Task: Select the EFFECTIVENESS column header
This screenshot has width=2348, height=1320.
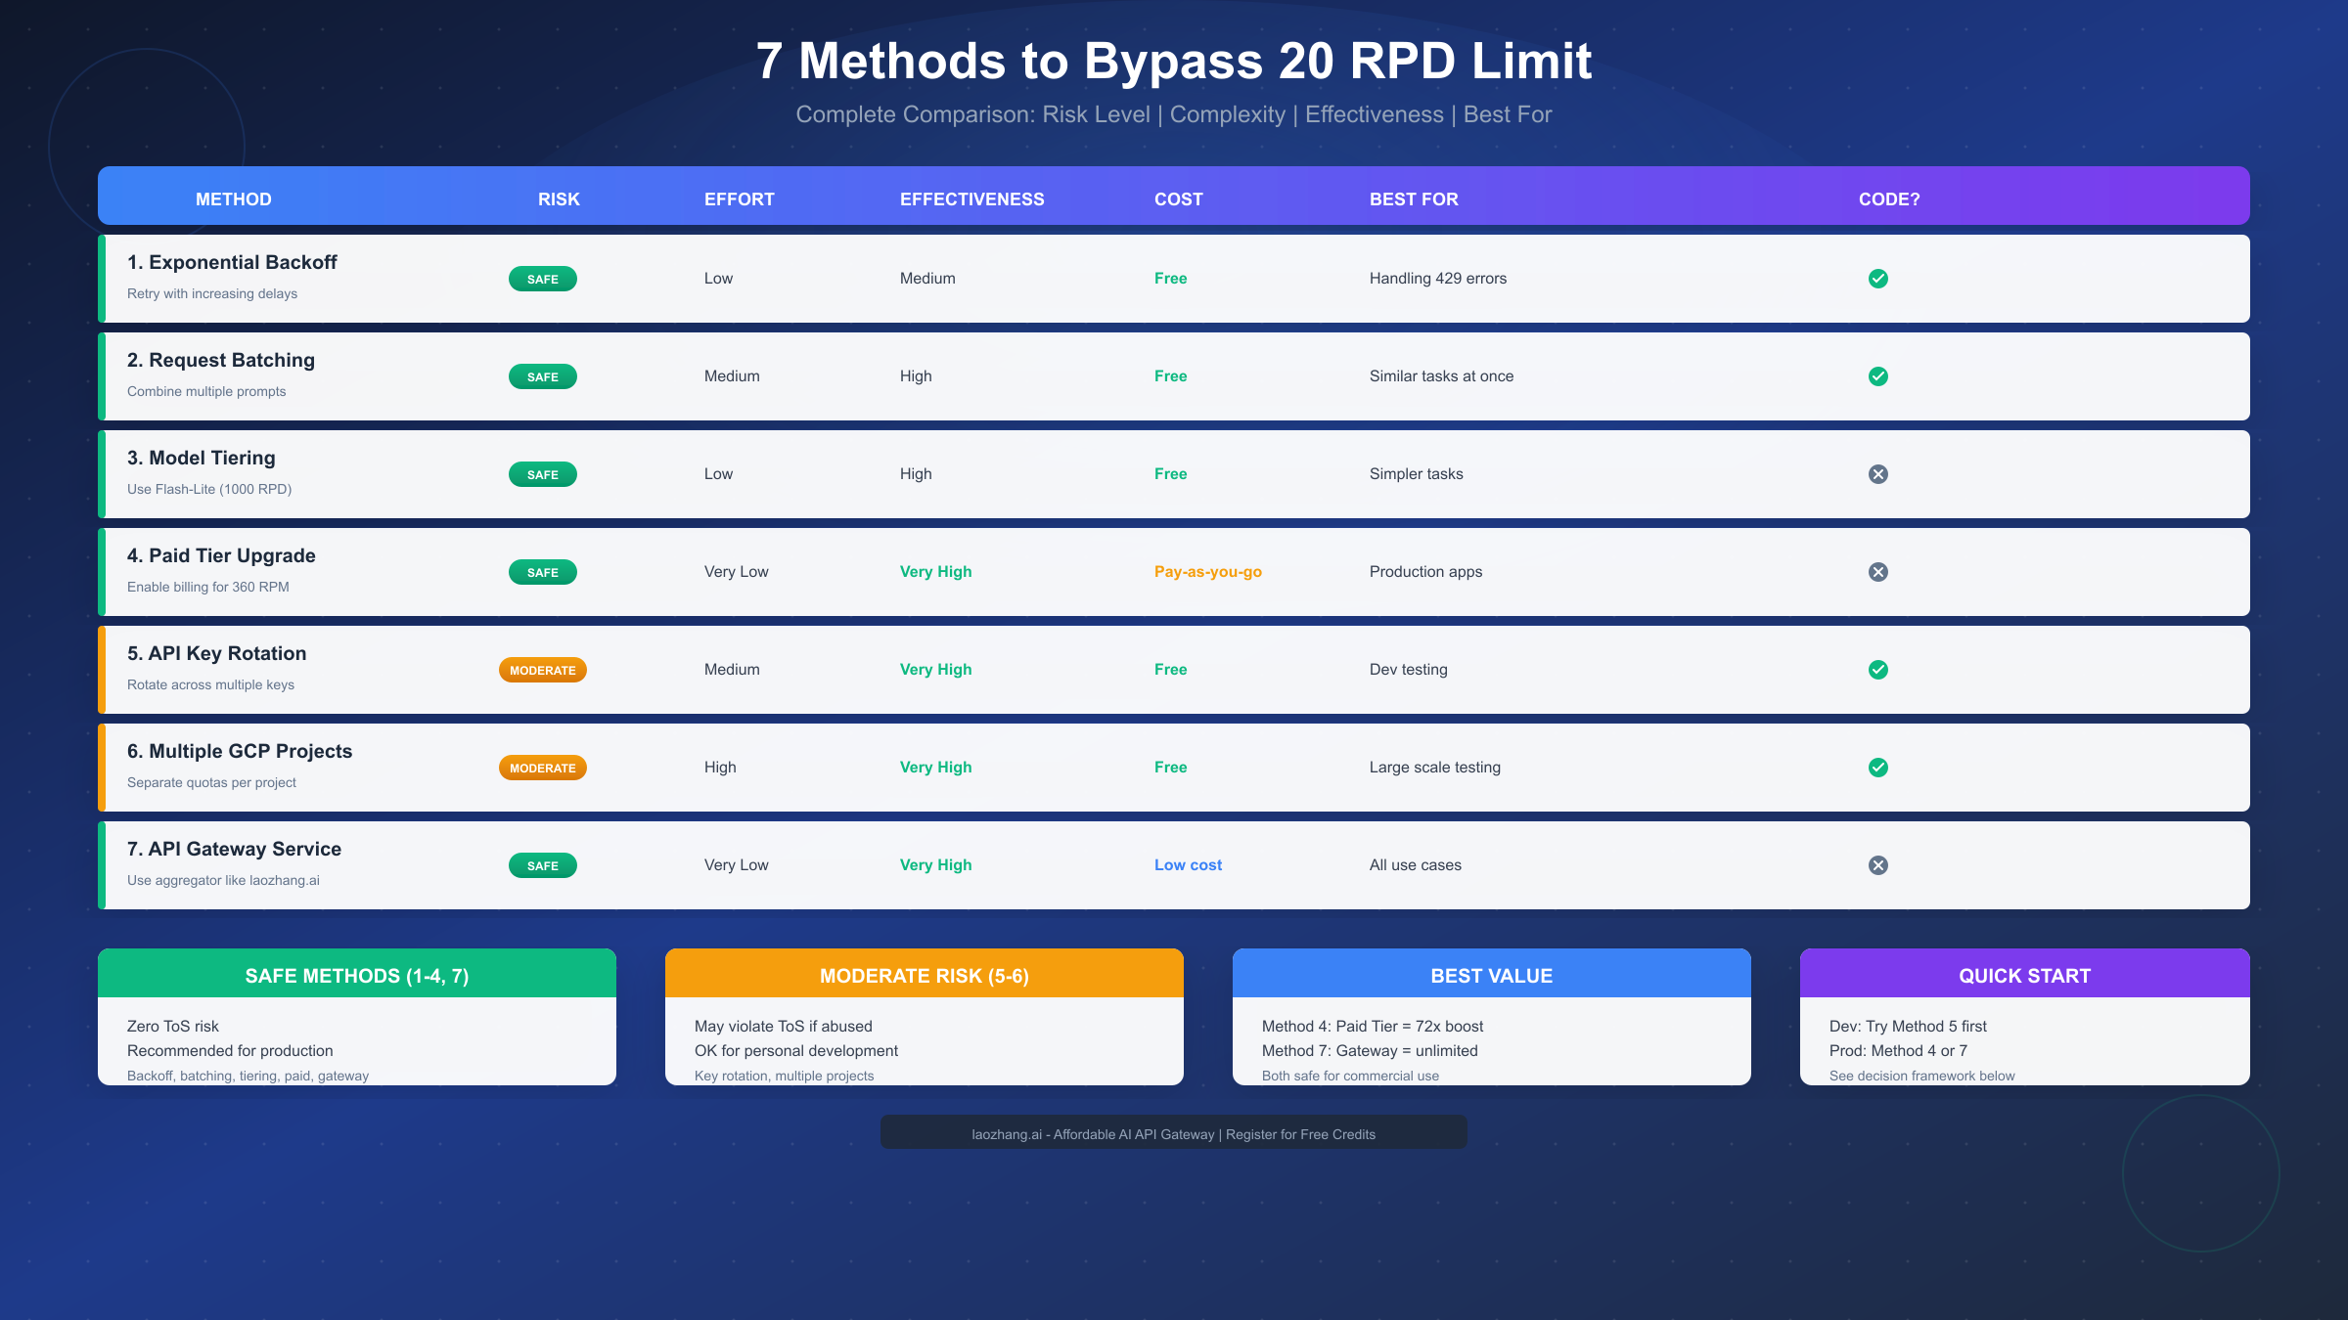Action: 972,198
